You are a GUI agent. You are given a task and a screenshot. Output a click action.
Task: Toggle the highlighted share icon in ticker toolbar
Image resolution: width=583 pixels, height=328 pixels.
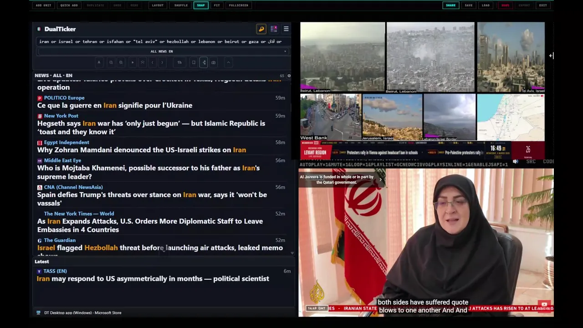point(204,62)
